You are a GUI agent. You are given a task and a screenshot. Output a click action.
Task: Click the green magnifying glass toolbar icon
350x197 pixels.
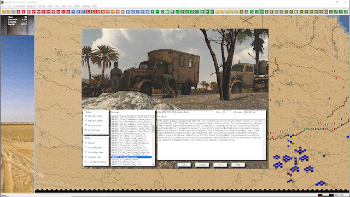[252, 11]
